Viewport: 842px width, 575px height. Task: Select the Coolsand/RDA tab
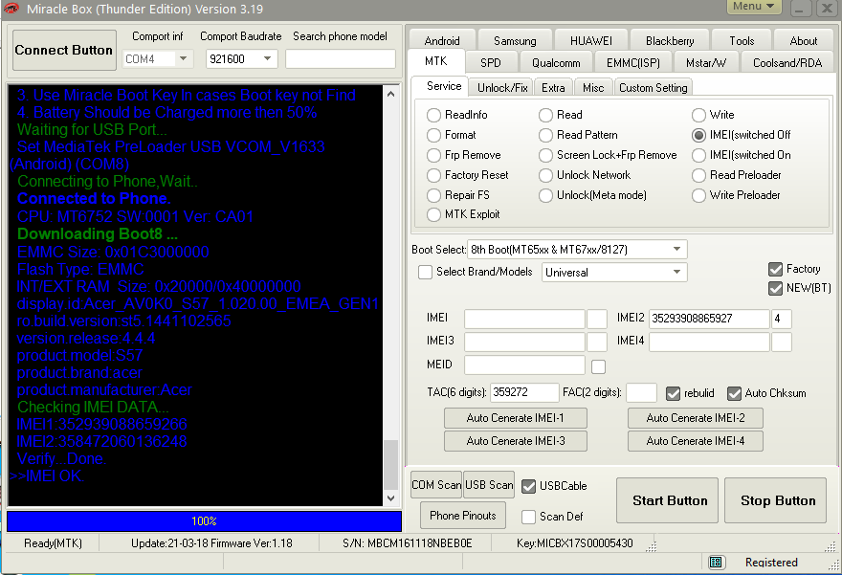click(x=787, y=63)
